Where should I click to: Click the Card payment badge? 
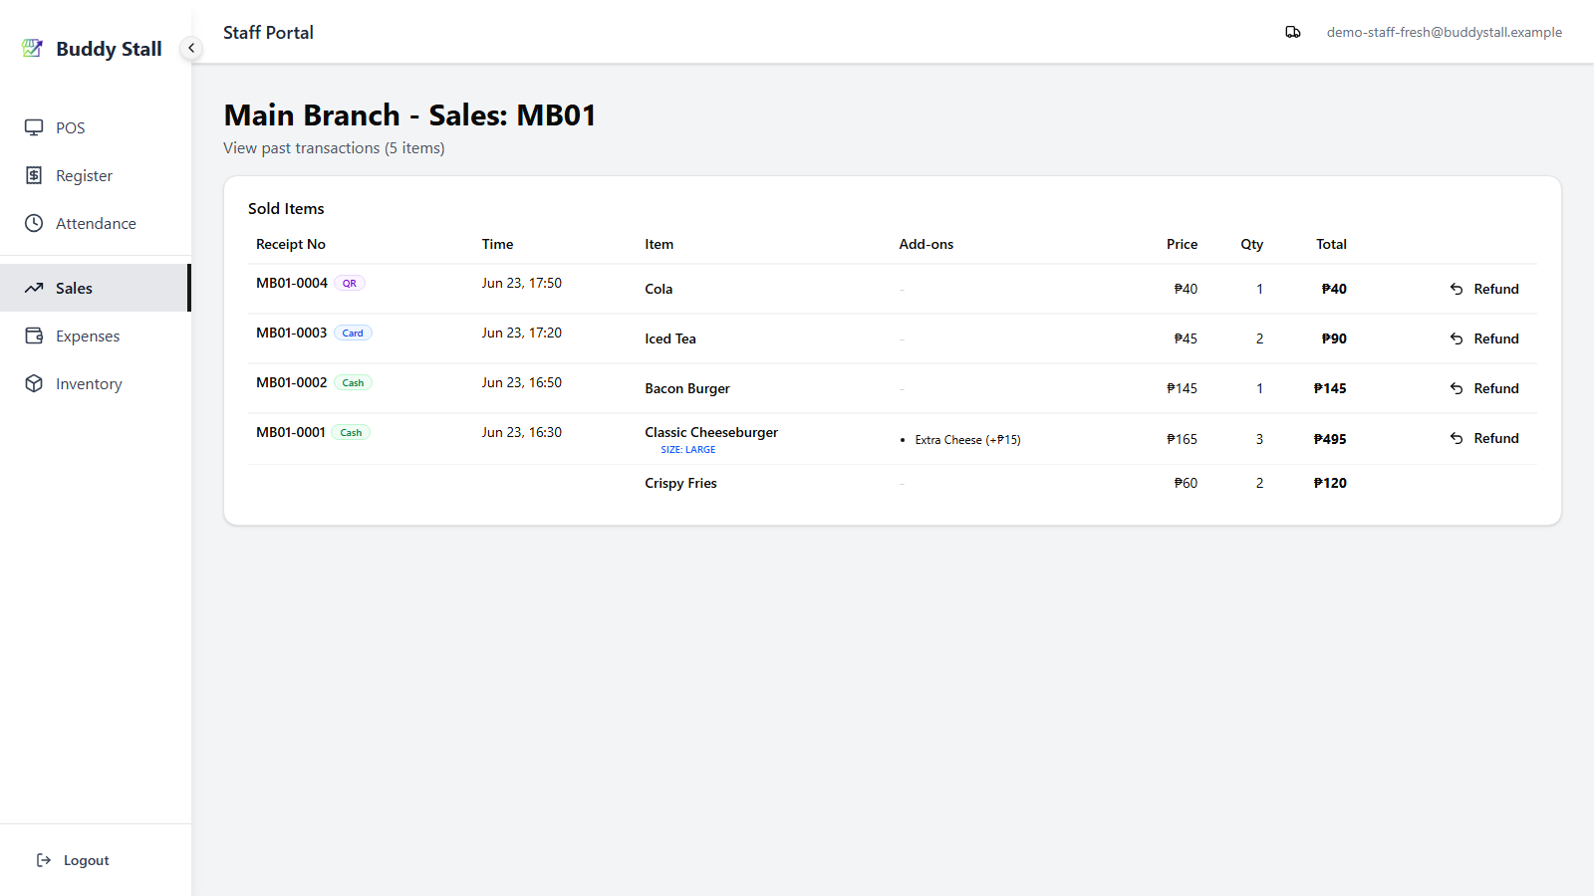(x=353, y=333)
